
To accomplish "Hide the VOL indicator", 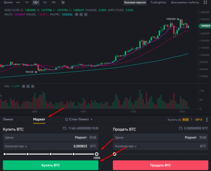I will pos(24,86).
